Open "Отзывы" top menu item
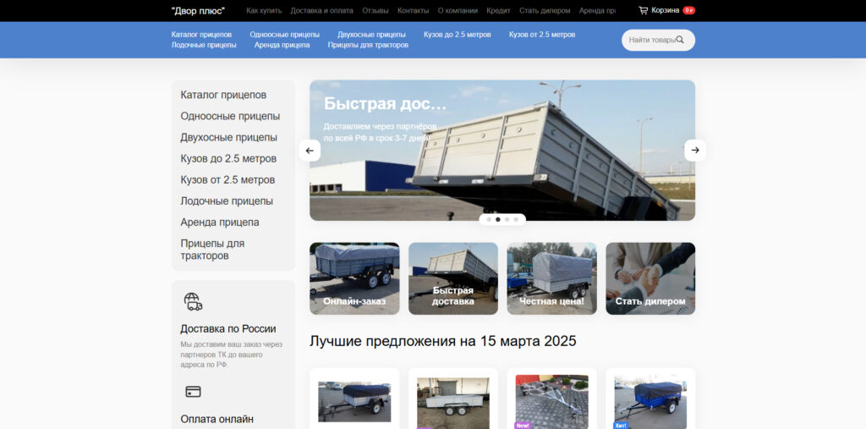 pos(375,10)
